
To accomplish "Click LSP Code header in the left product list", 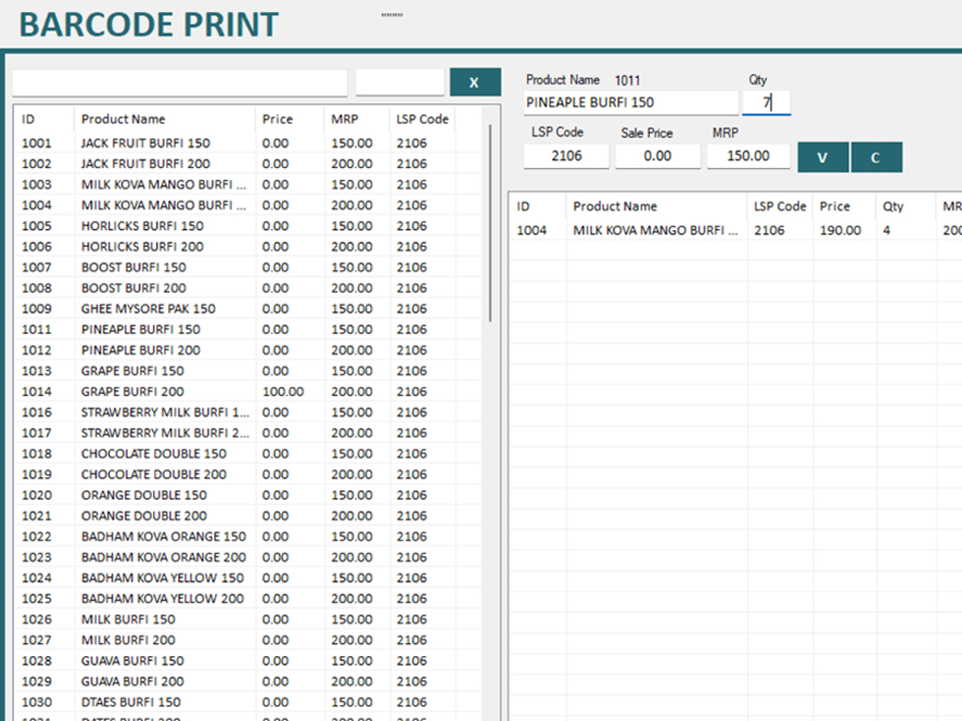I will (x=422, y=119).
